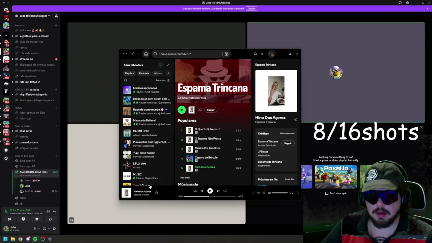Create new playlist with plus icon in library
This screenshot has width=432, height=243.
[x=161, y=65]
